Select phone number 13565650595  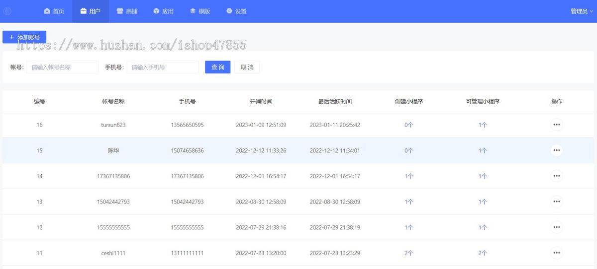point(187,125)
